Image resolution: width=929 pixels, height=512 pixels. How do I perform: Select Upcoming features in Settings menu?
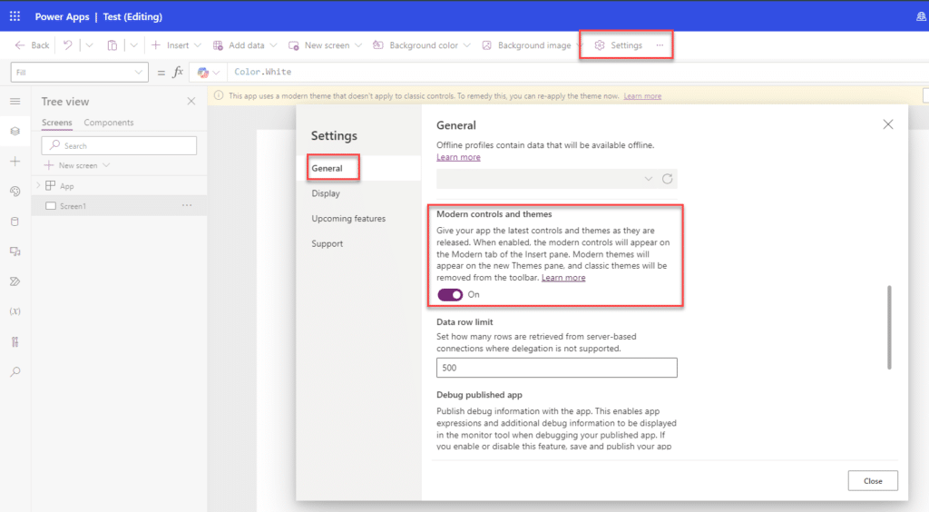[348, 219]
